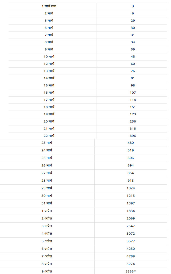Click the count 854 for 27 मार्च
The width and height of the screenshot is (171, 274).
(131, 173)
